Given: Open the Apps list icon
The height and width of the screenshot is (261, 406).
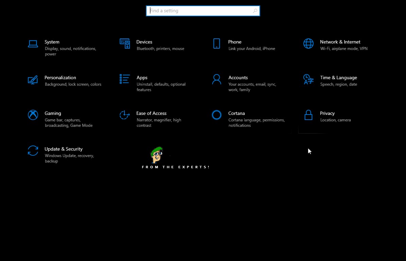Looking at the screenshot, I should click(124, 79).
